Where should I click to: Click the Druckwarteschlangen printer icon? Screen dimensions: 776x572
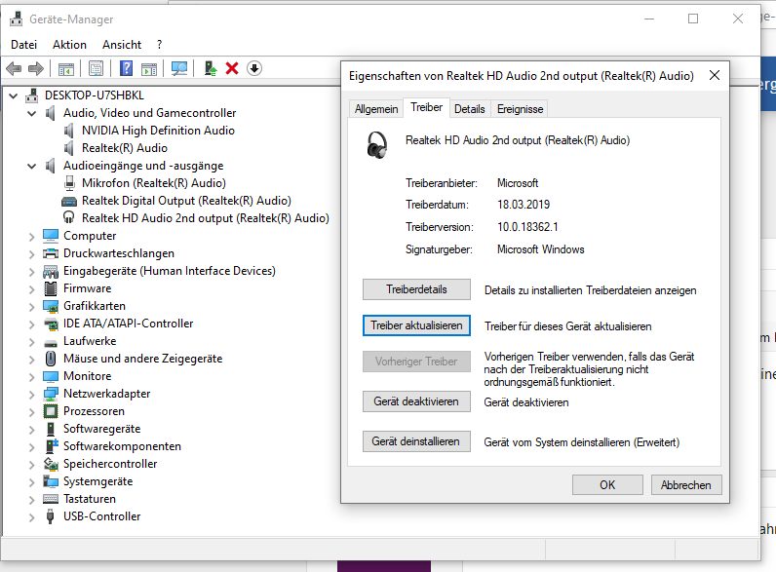coord(51,253)
